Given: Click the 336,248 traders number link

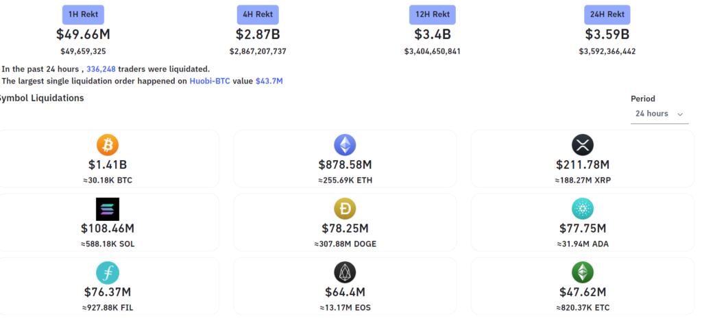Looking at the screenshot, I should [101, 69].
